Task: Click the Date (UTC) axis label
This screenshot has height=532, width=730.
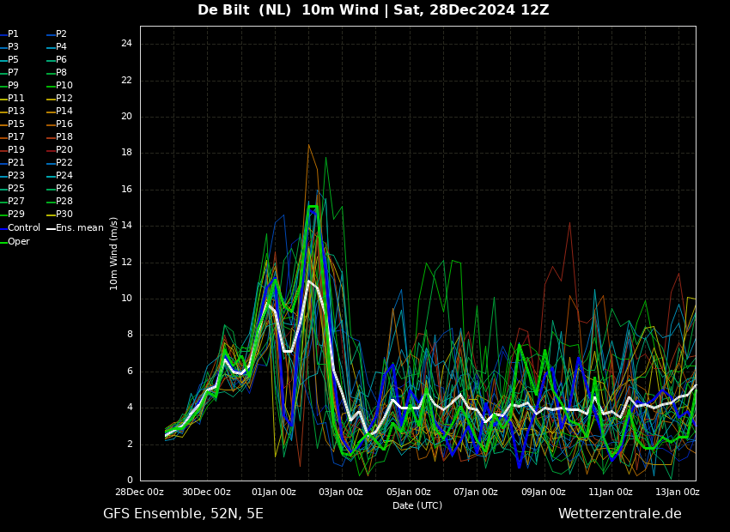Action: (417, 506)
